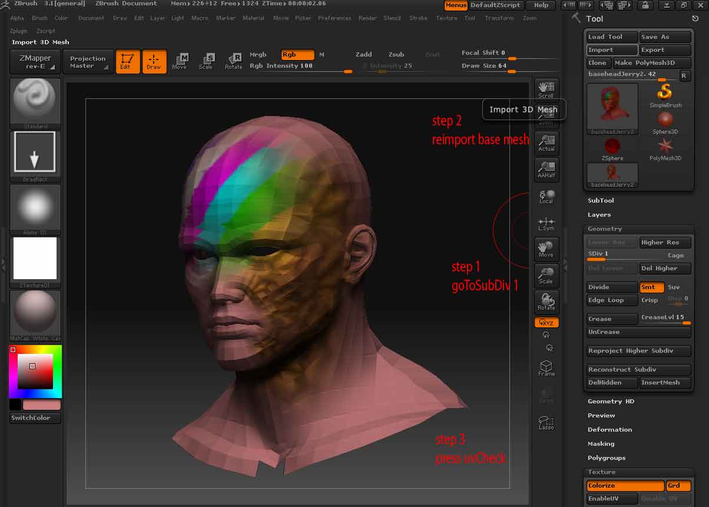
Task: Pick a hue from the color picker square
Action: tap(35, 372)
